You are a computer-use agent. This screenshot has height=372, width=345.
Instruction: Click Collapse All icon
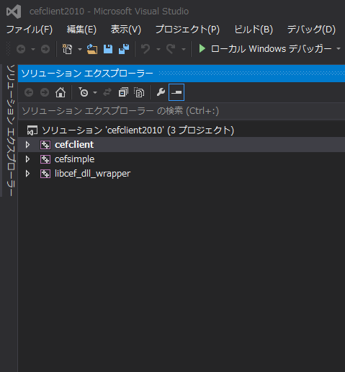pos(123,92)
